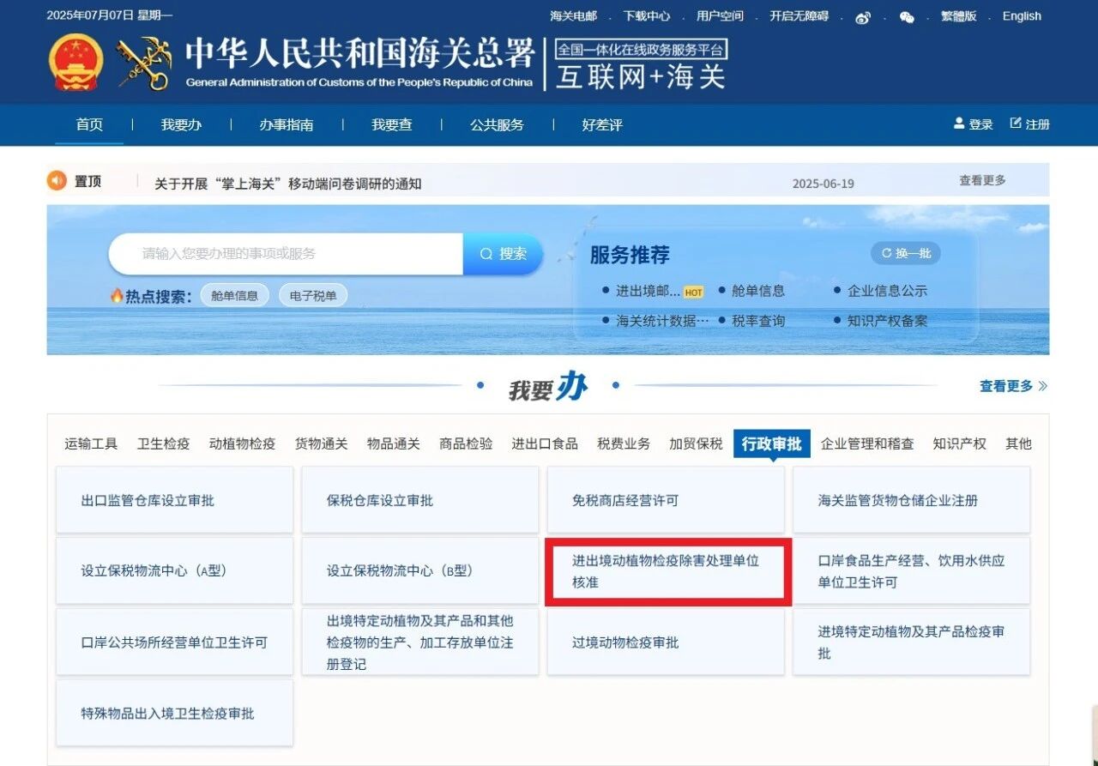Open 进出境动植物检疫除害处理单位核准 card
1098x766 pixels.
pos(667,571)
